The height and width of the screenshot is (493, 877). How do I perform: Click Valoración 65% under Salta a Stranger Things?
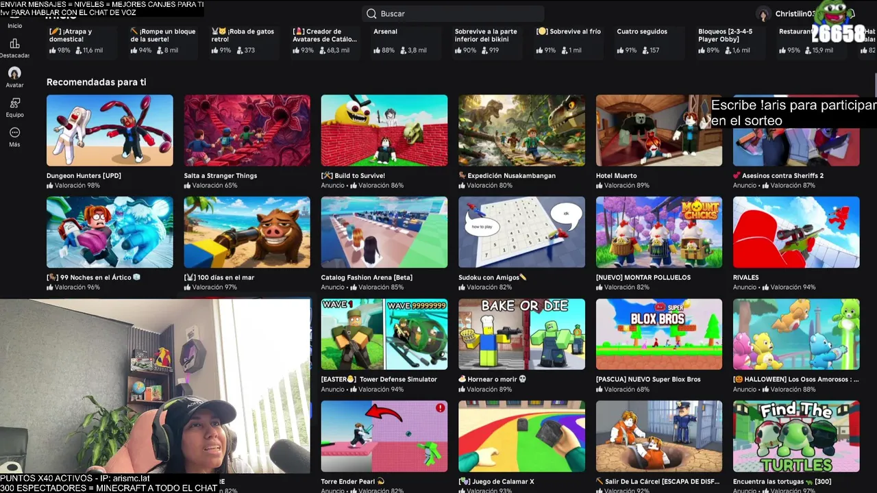click(210, 186)
